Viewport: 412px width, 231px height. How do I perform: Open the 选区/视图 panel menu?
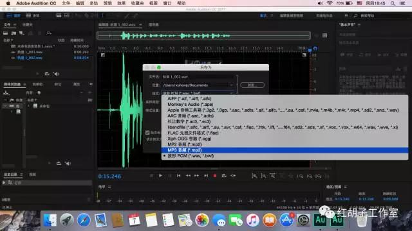point(345,187)
